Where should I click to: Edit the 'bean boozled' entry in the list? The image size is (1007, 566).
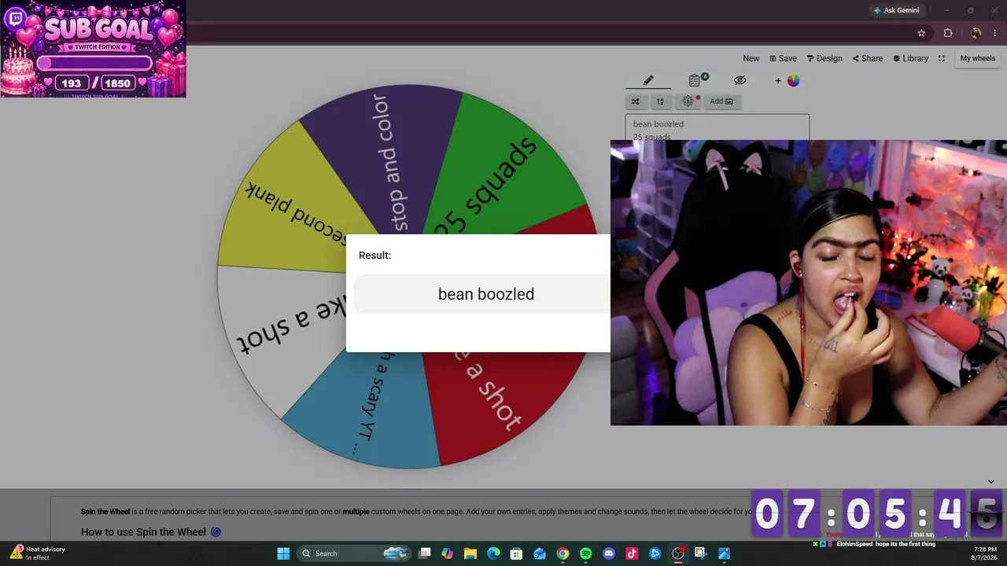(x=658, y=124)
